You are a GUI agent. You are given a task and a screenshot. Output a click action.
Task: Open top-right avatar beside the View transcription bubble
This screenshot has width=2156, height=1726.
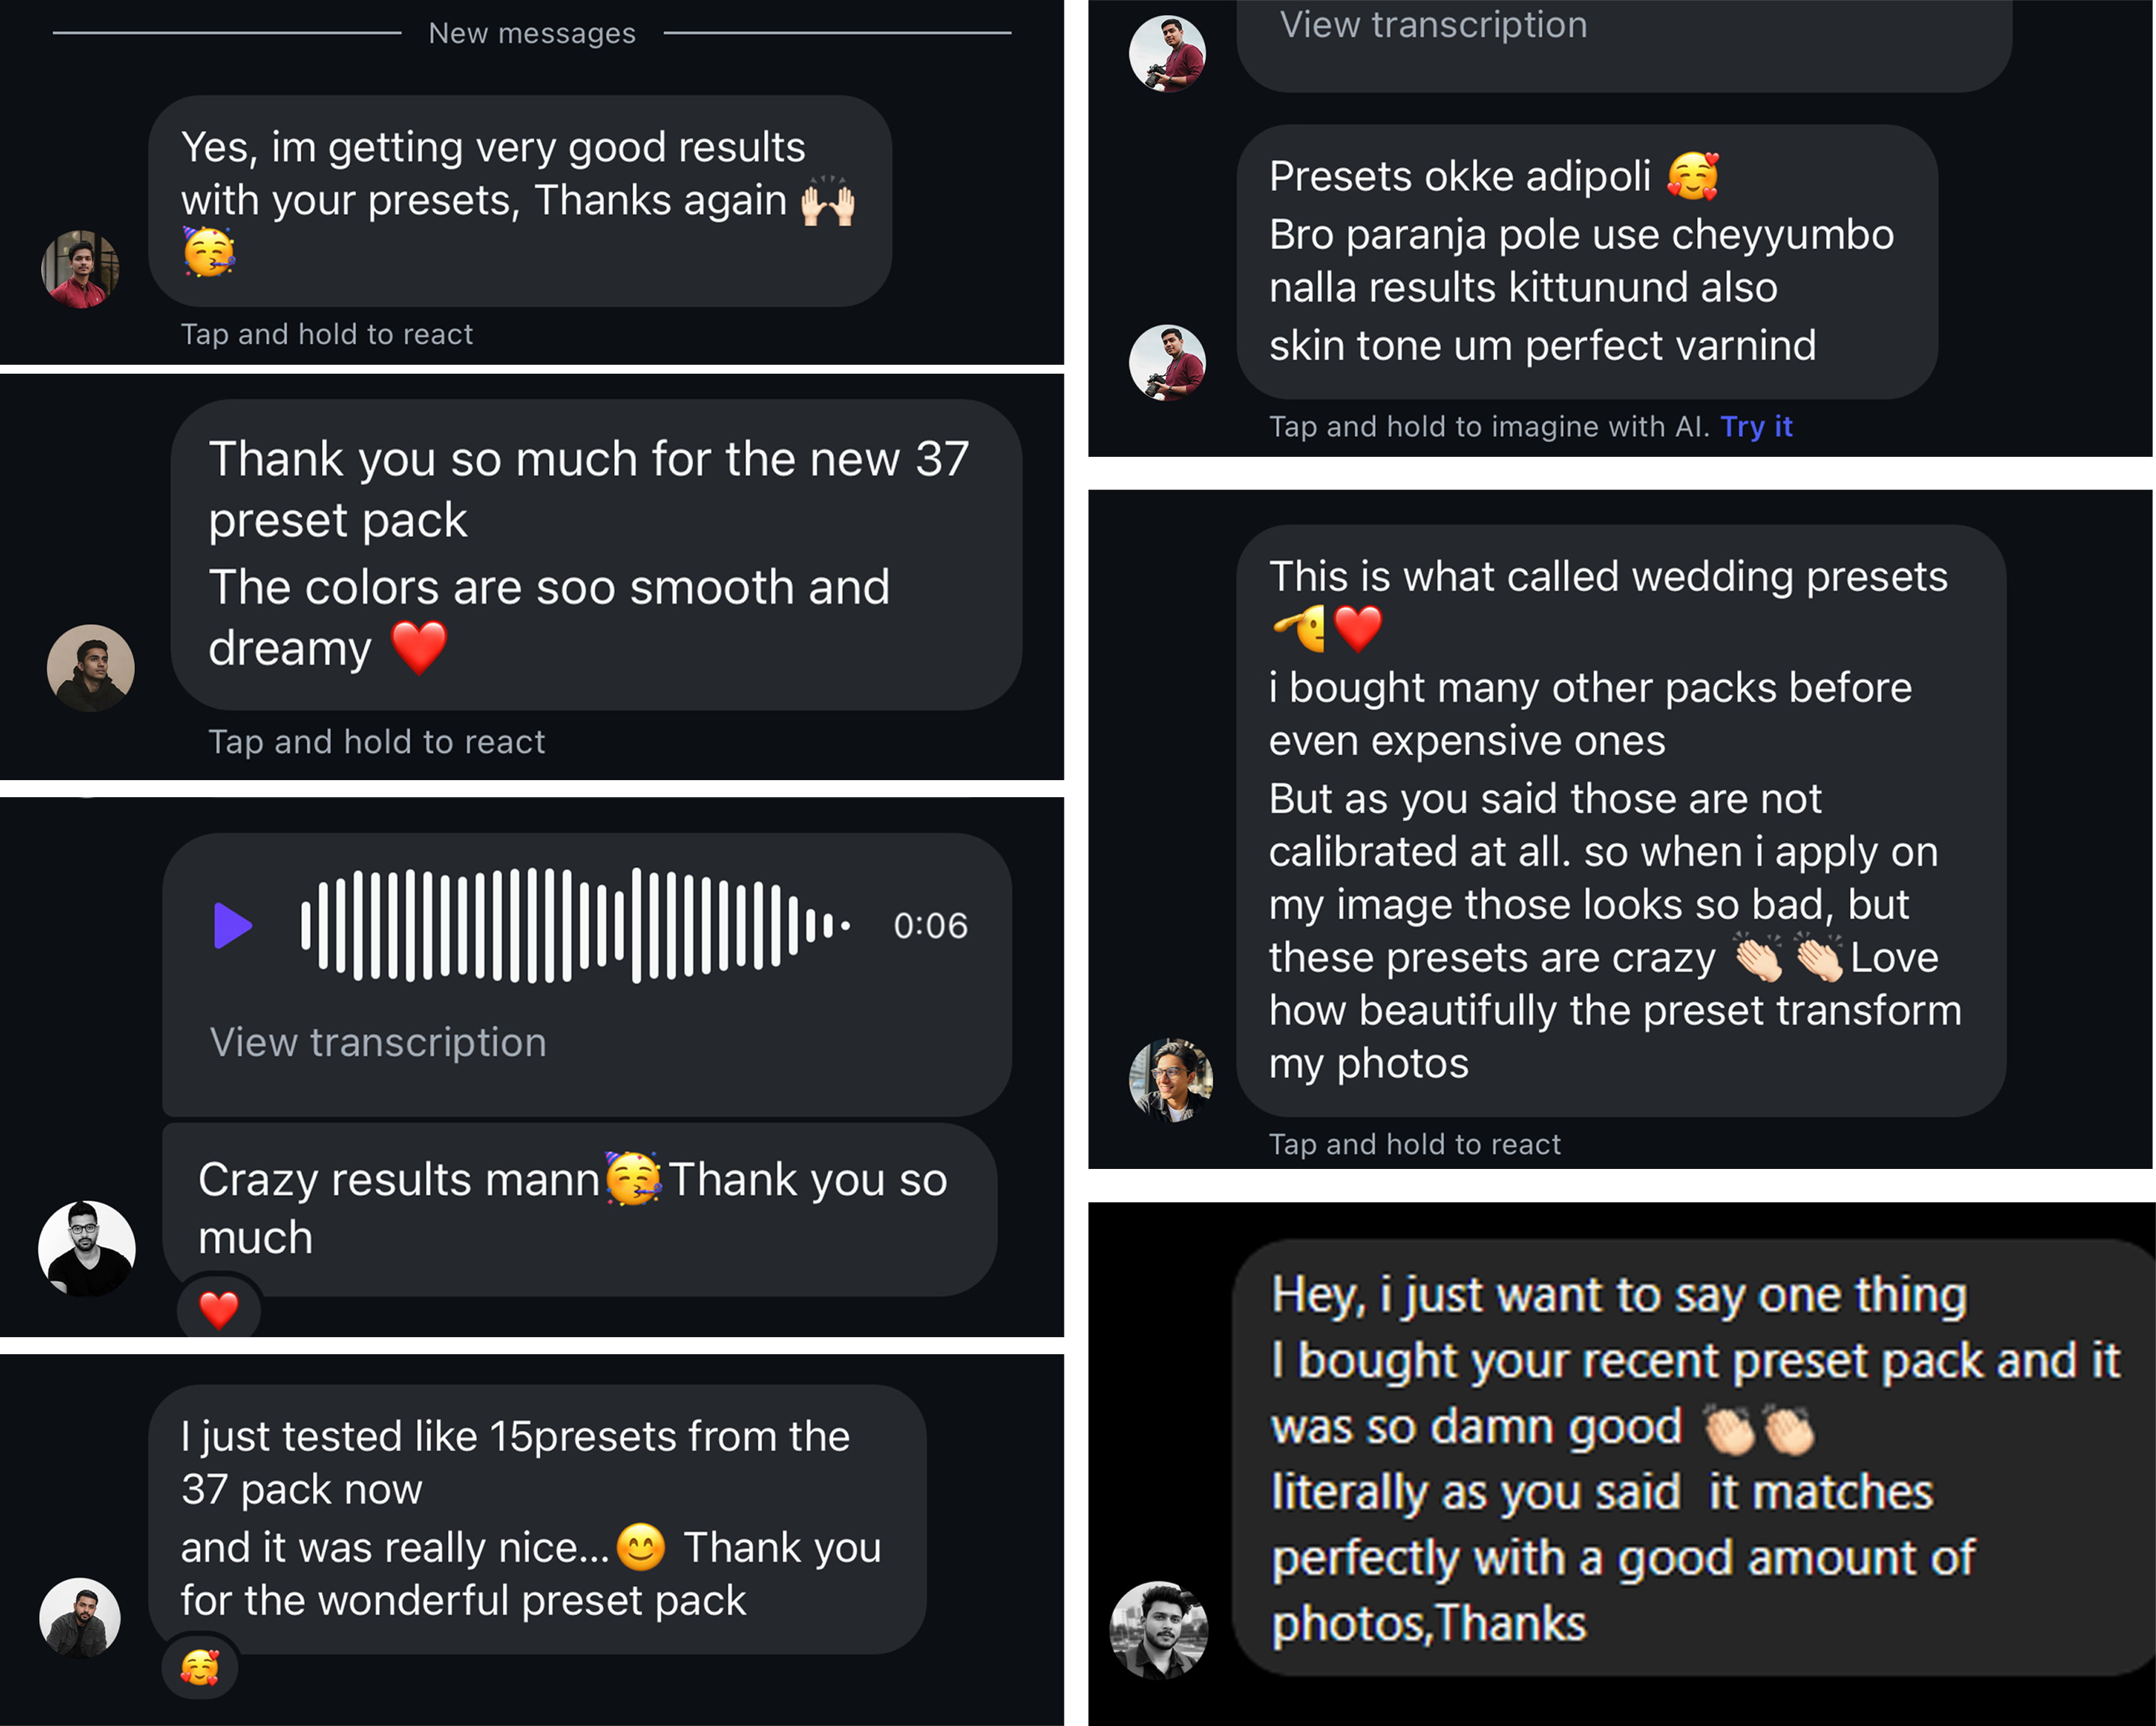(1167, 54)
